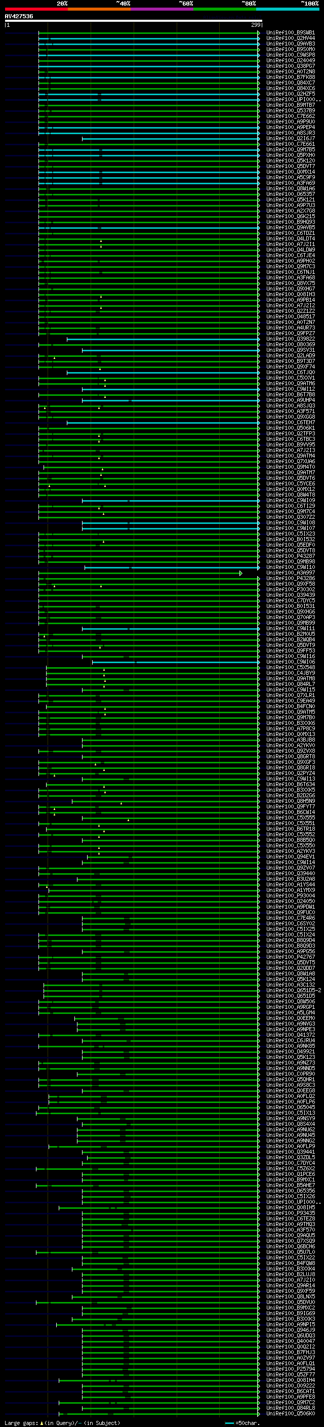Select the UniRef100_C6TNJ1 label

pos(290,272)
